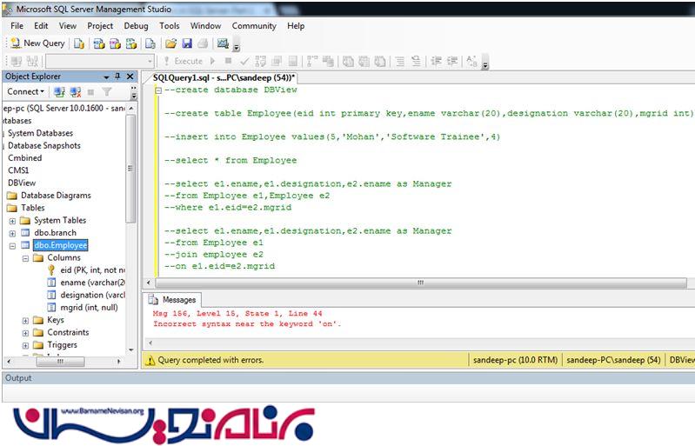Open the Tools menu
The width and height of the screenshot is (695, 446).
[x=169, y=26]
